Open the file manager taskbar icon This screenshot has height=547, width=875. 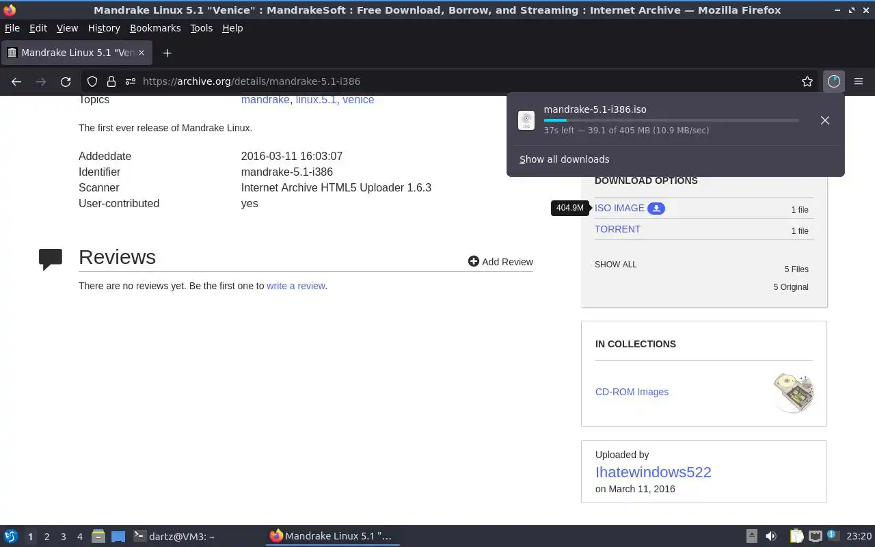[98, 537]
